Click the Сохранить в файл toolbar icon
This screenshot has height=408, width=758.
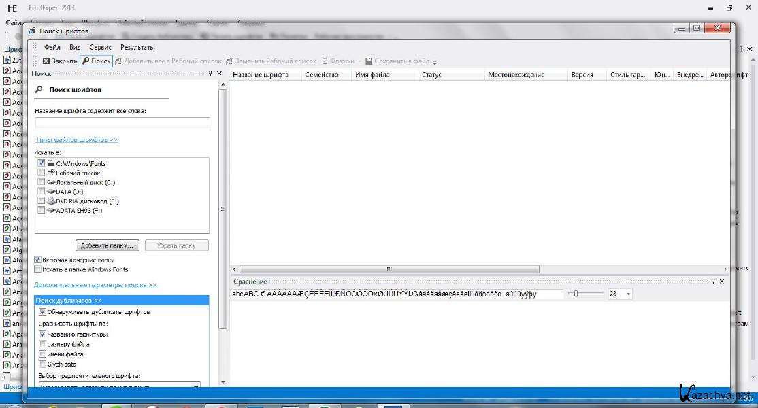[369, 61]
